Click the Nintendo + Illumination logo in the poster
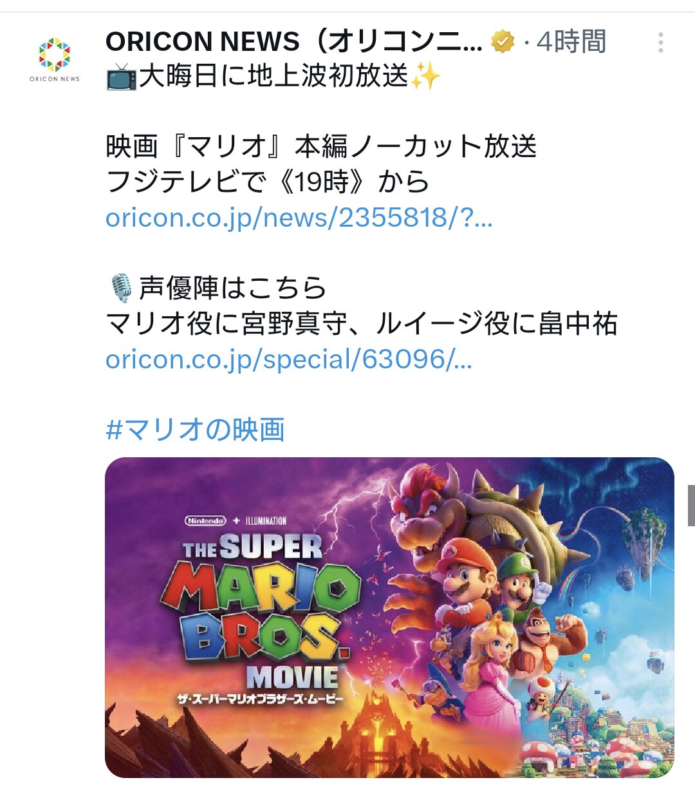Viewport: 695px width, 798px height. pos(236,520)
